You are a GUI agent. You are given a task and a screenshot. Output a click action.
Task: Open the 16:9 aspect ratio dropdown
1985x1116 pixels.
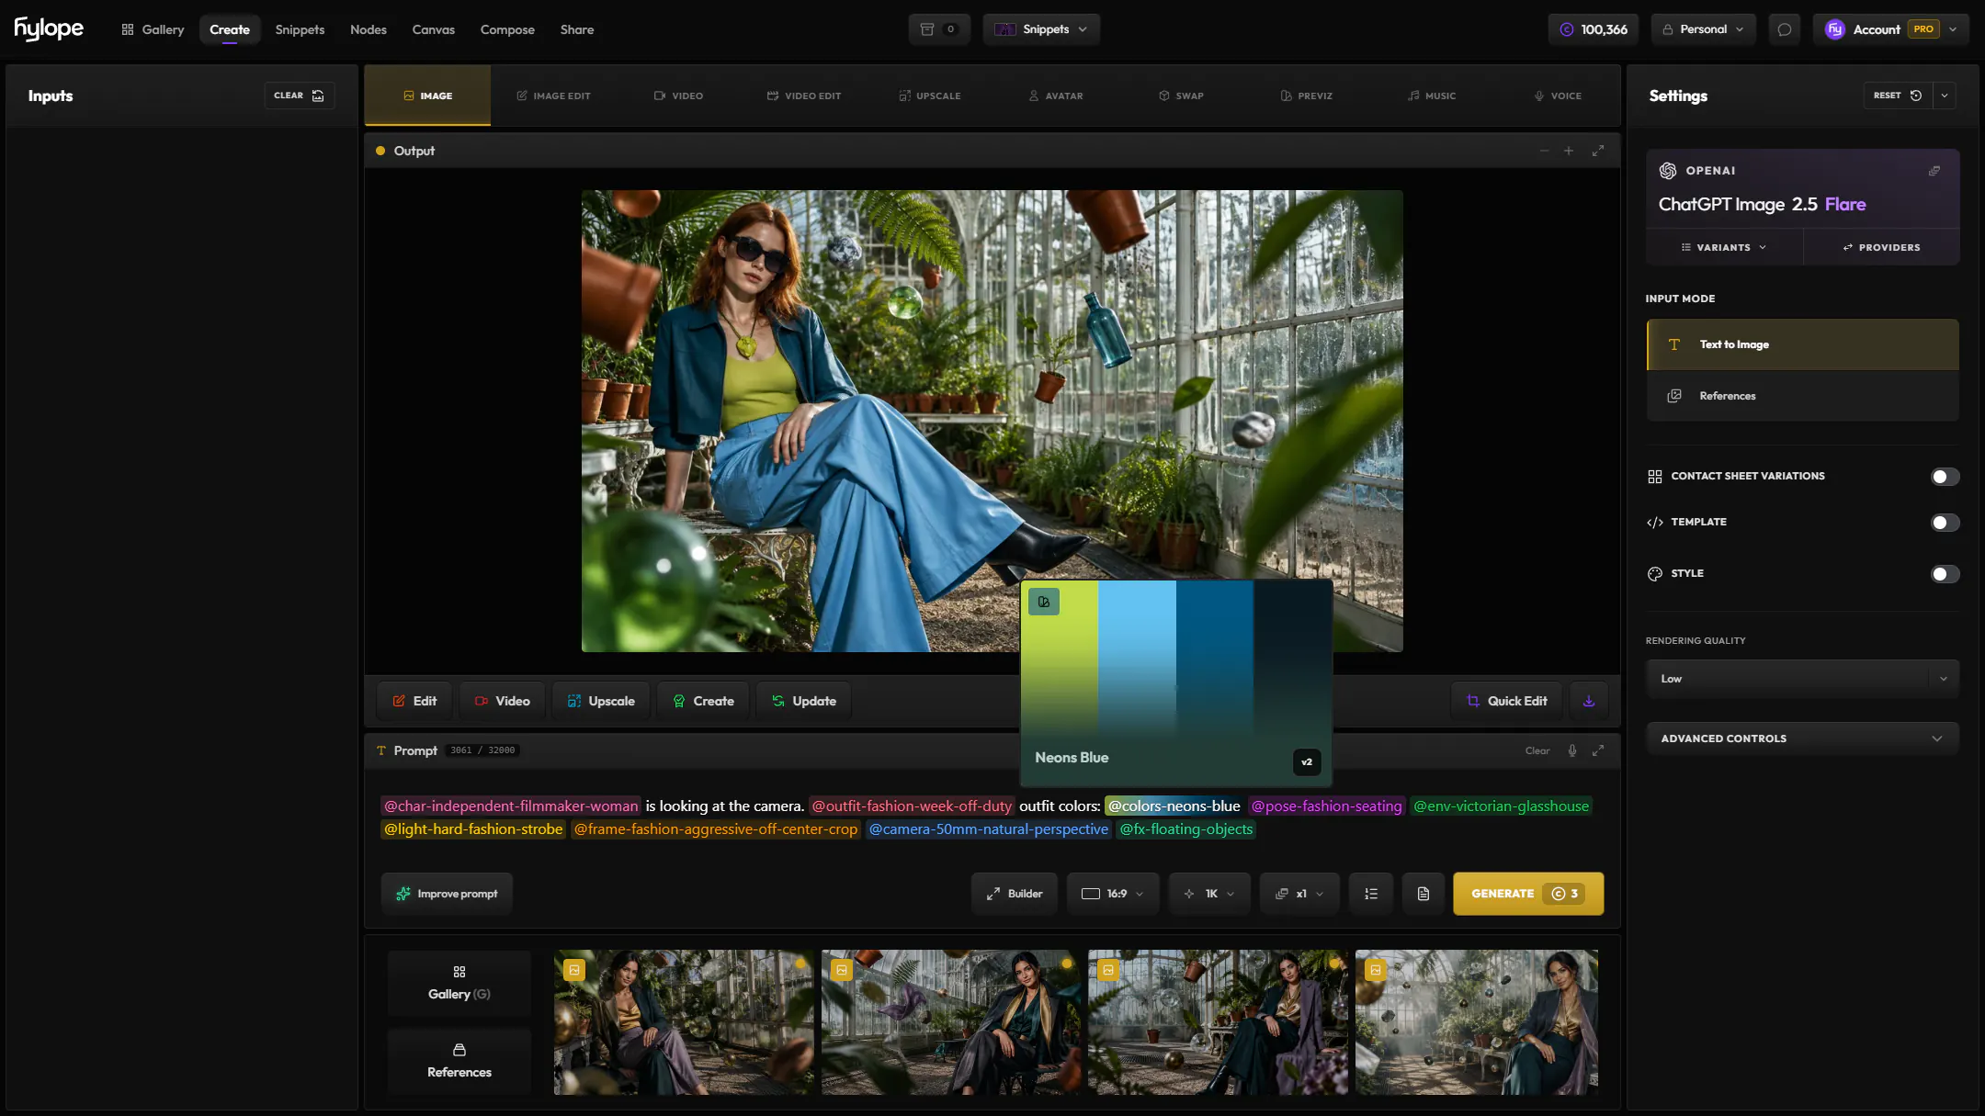click(x=1112, y=894)
